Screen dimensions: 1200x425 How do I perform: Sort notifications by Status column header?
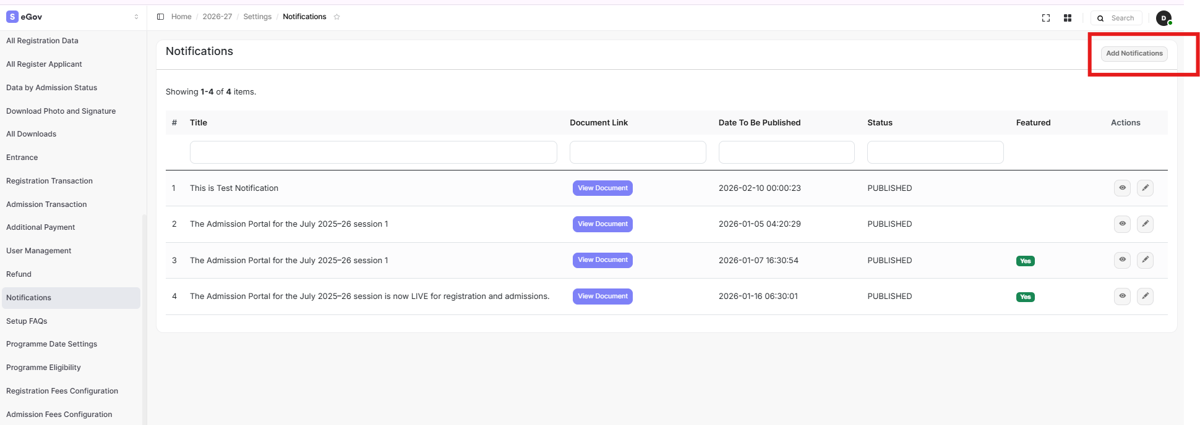880,123
